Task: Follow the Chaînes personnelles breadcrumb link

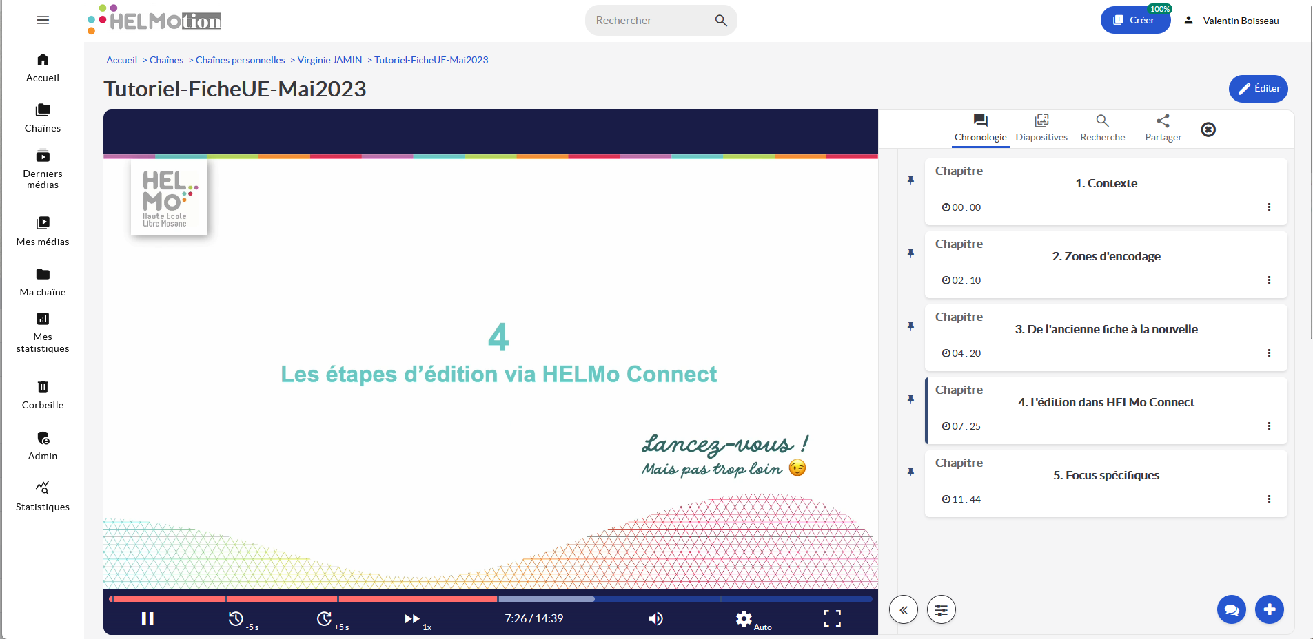Action: pos(240,60)
